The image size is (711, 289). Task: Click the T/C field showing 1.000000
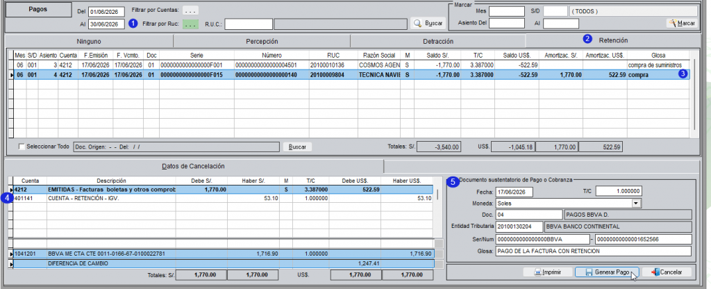619,192
